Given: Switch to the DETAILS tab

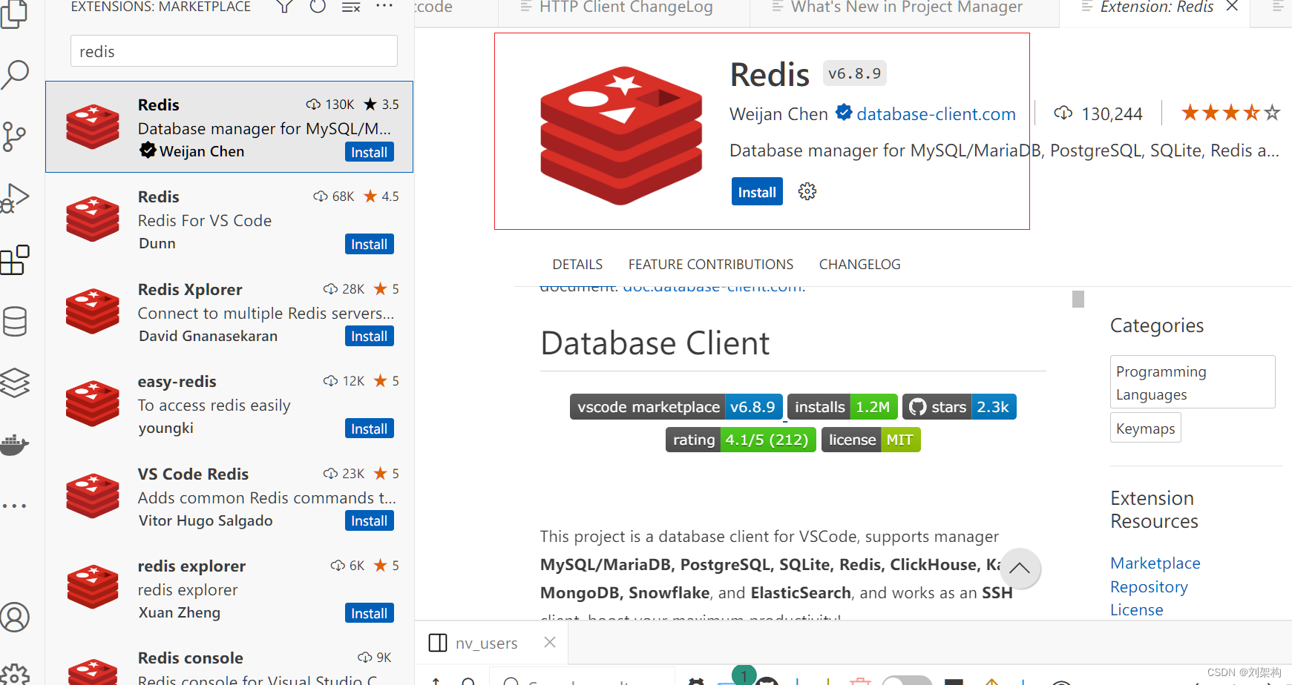Looking at the screenshot, I should click(577, 264).
